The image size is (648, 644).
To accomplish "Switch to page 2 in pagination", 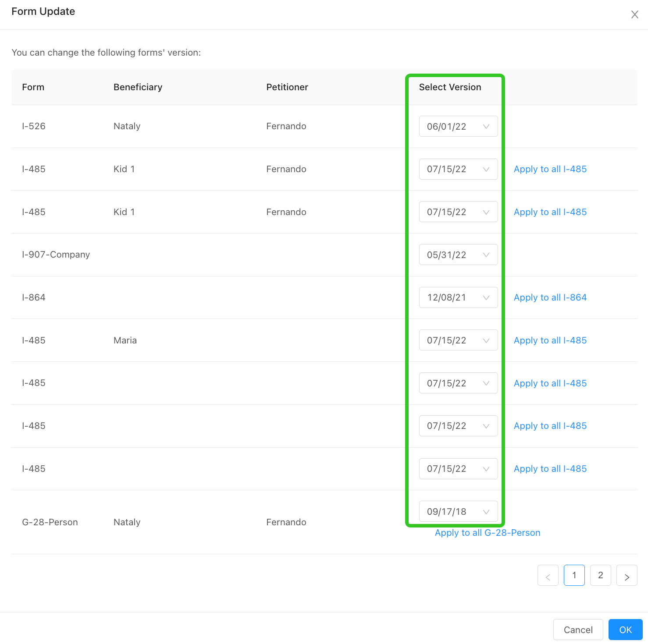I will 601,575.
